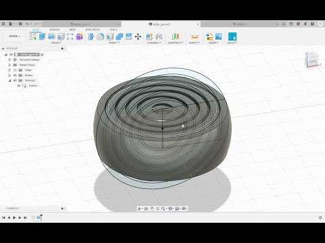
Task: Open the SELECT menu dropdown
Action: (232, 43)
